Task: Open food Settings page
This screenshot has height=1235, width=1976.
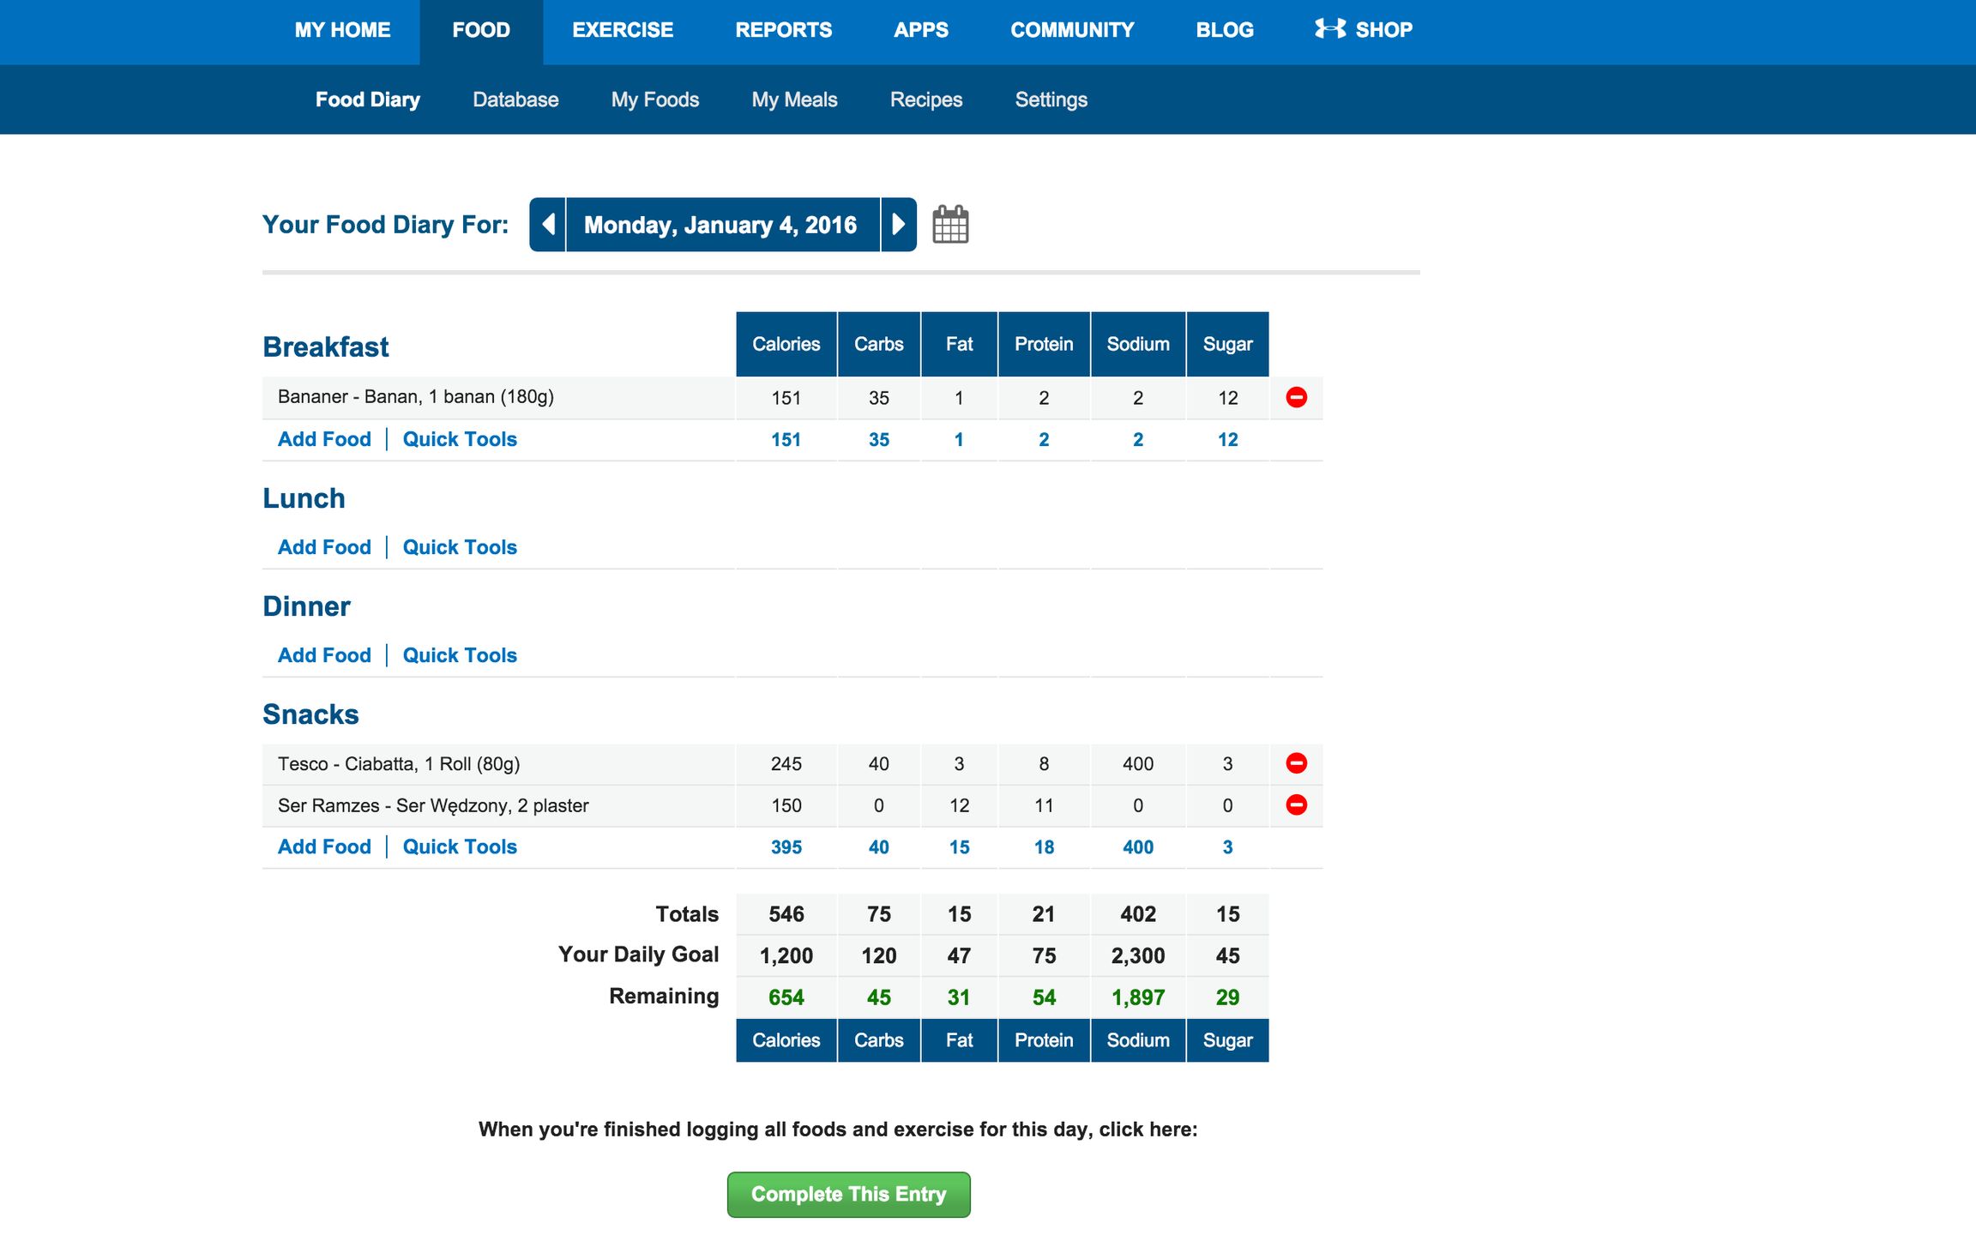Action: point(1051,99)
